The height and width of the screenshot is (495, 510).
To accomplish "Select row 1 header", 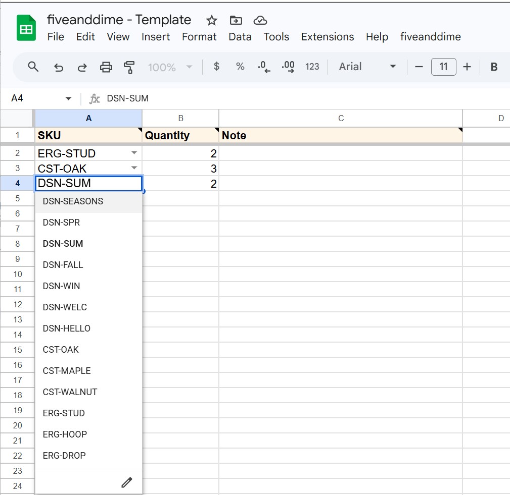I will [17, 135].
